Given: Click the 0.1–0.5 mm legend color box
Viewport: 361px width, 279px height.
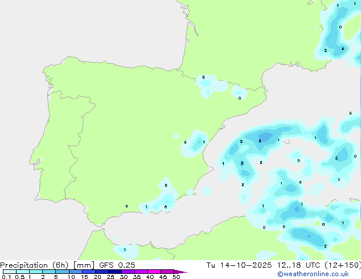Looking at the screenshot, I should 10,272.
